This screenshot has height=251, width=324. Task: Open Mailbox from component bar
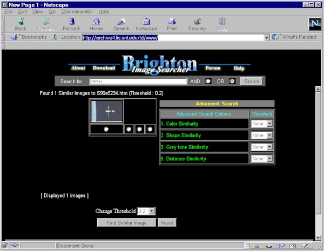268,246
